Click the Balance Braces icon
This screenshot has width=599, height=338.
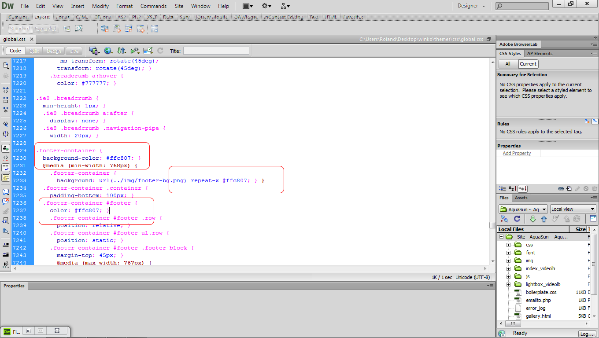coord(6,134)
